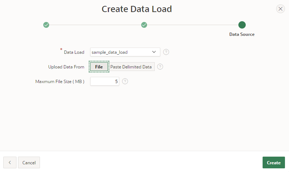Click the Create Data Load heading
Screen dimensions: 289x172
tap(137, 9)
